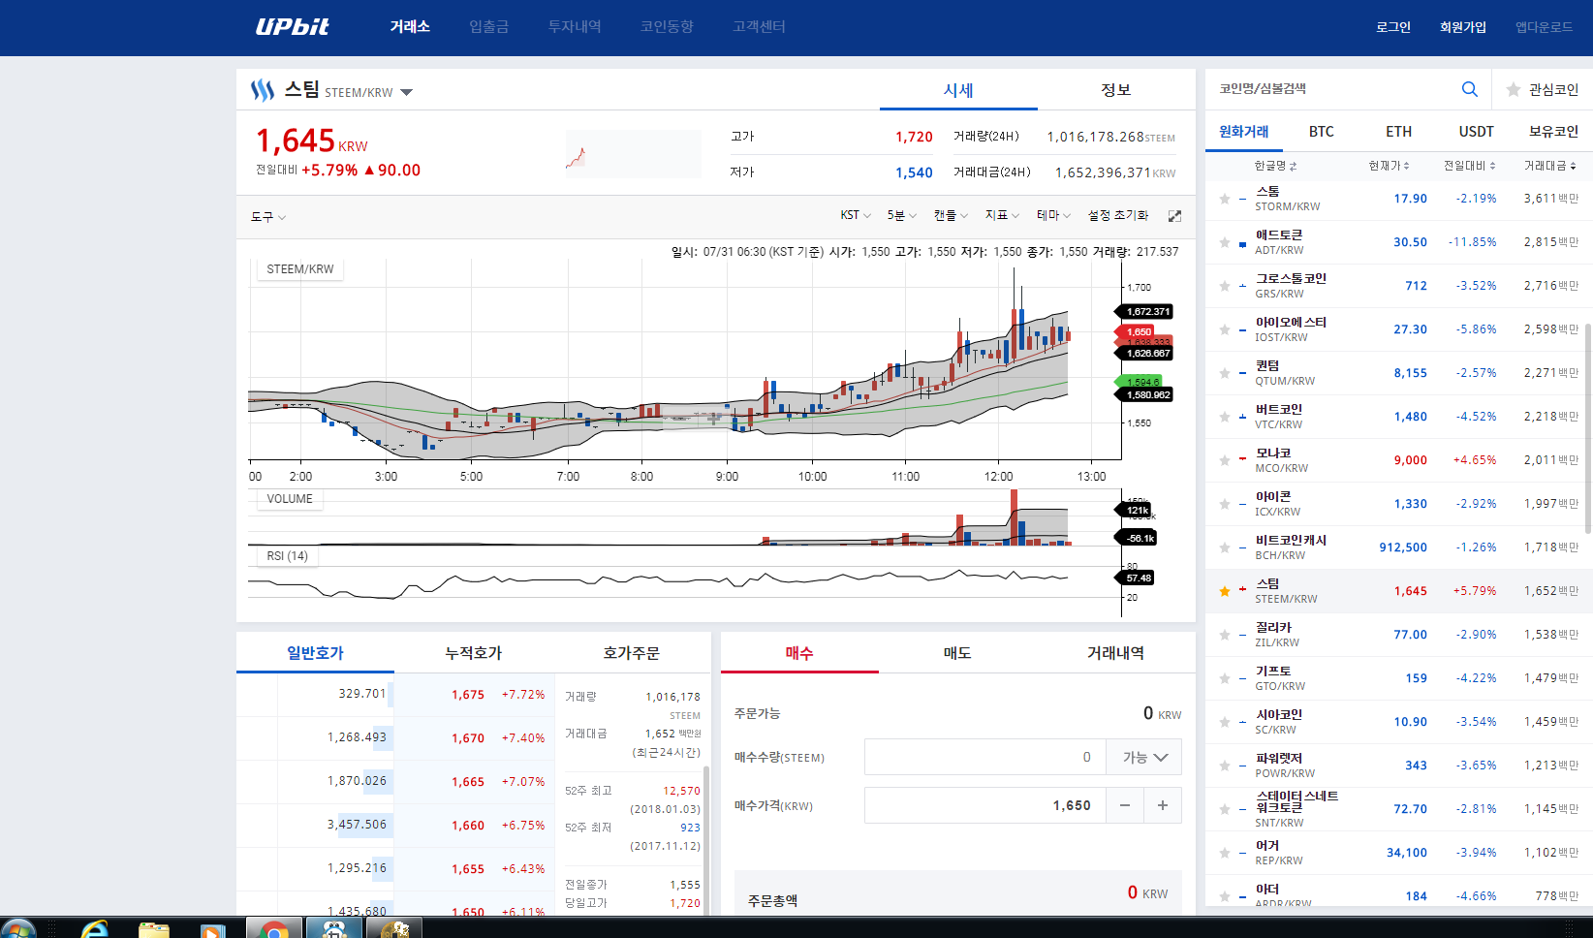The height and width of the screenshot is (938, 1593).
Task: Favorite the QTUM/KRW coin star
Action: [1225, 373]
